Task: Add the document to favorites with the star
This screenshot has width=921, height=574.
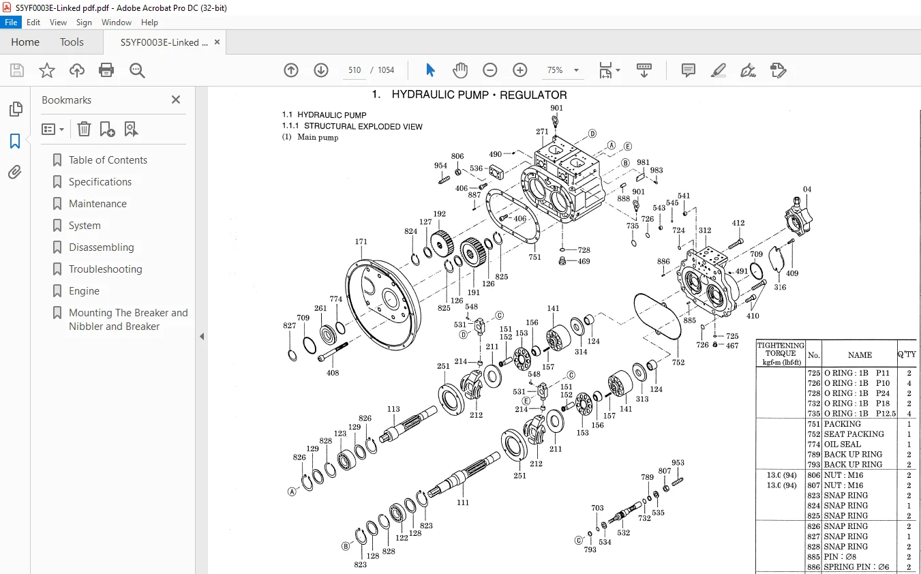Action: (47, 70)
